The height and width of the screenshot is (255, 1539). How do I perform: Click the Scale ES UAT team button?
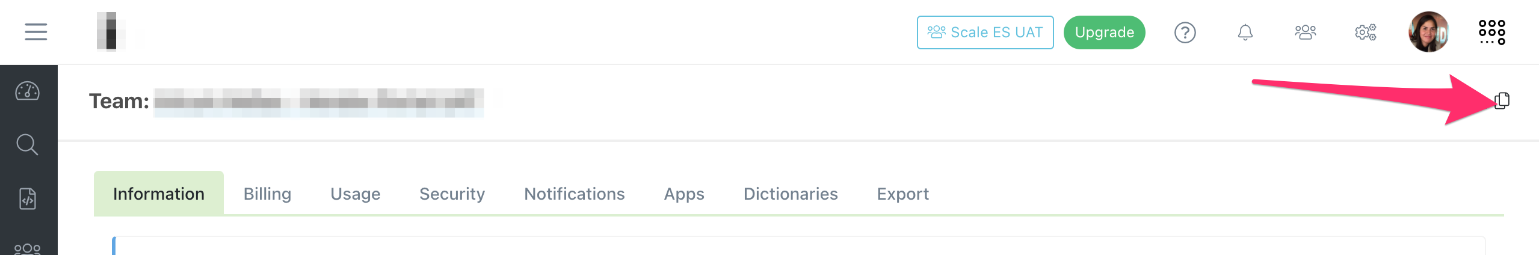pos(985,32)
